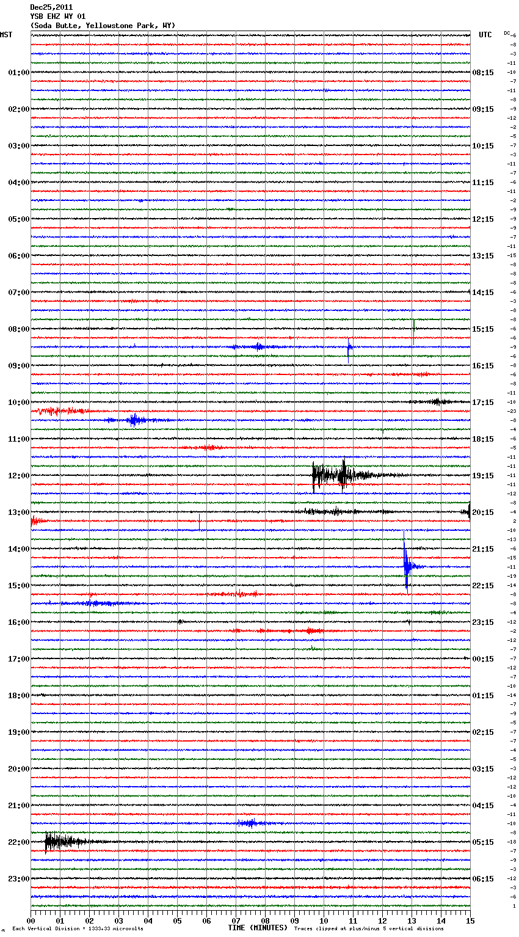Click the 21:15 UTC time label
Screen dimensions: 519x937
[x=483, y=549]
